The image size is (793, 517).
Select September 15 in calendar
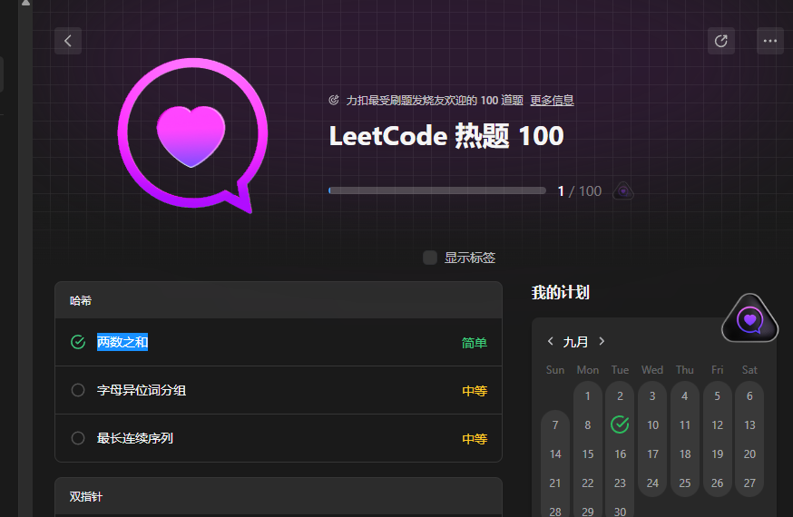(588, 454)
